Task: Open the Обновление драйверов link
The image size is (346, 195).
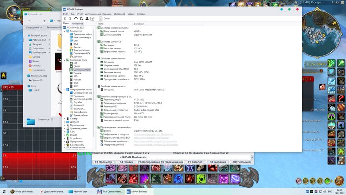Action: tap(156, 141)
